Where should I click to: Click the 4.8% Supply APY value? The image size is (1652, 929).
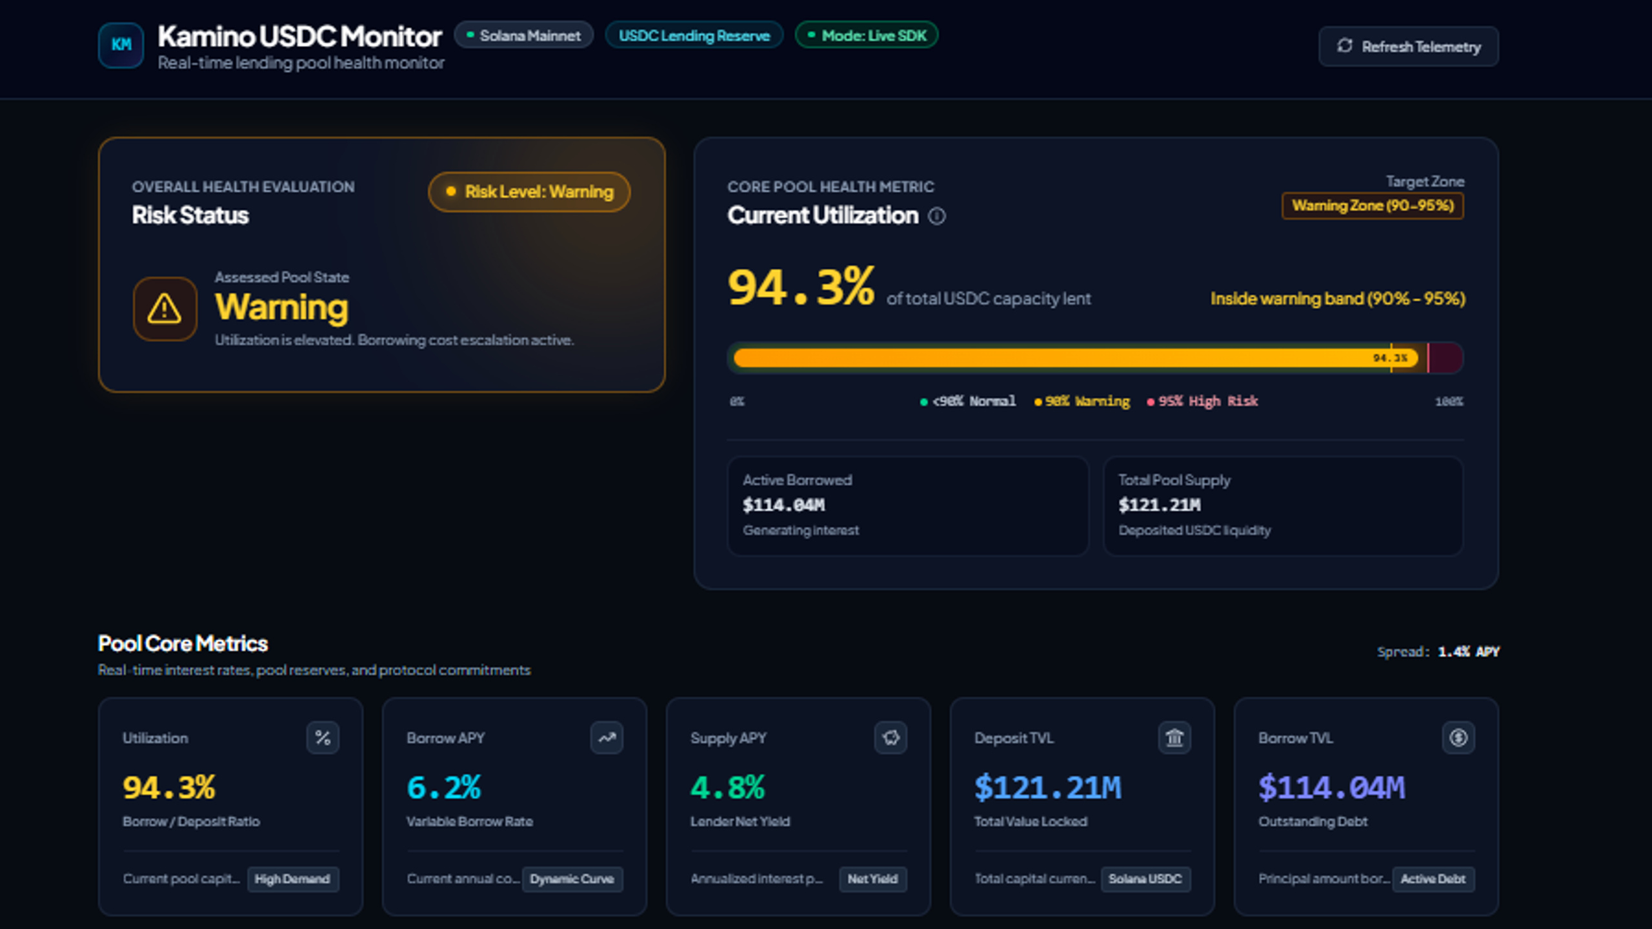727,788
